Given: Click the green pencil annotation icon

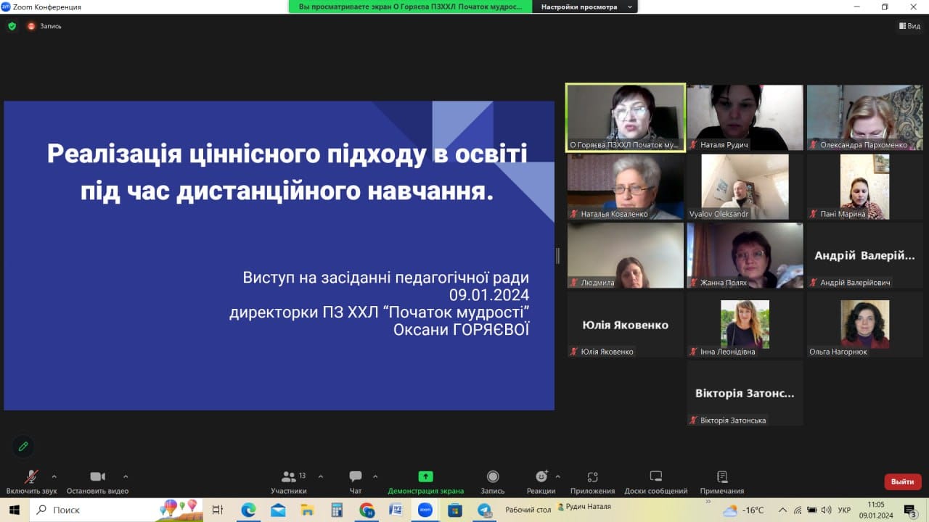Looking at the screenshot, I should 23,446.
